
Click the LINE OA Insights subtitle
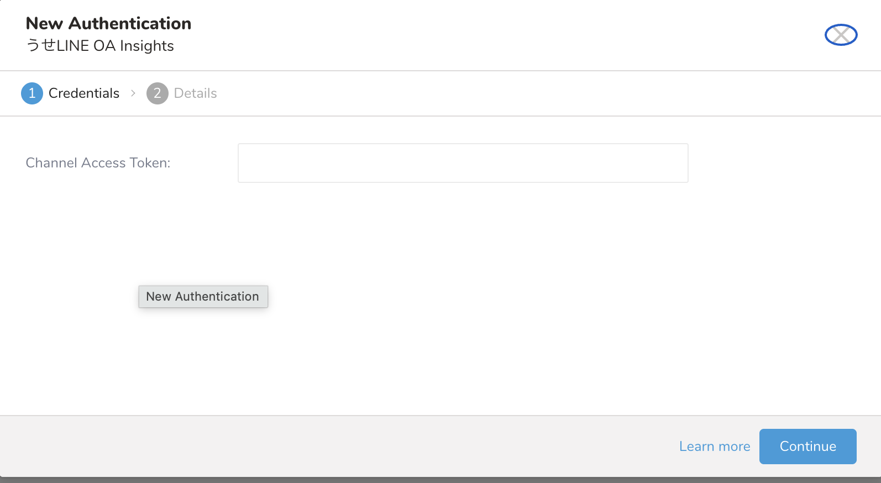(100, 46)
